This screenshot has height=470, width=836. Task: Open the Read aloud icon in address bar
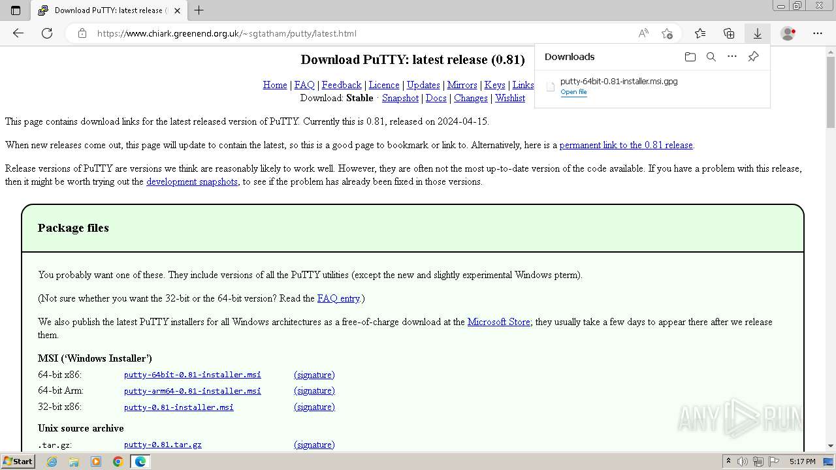click(x=643, y=33)
